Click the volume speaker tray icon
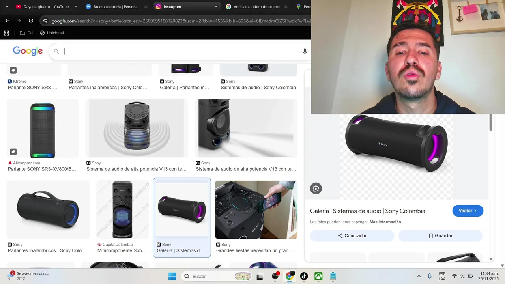 [462, 276]
